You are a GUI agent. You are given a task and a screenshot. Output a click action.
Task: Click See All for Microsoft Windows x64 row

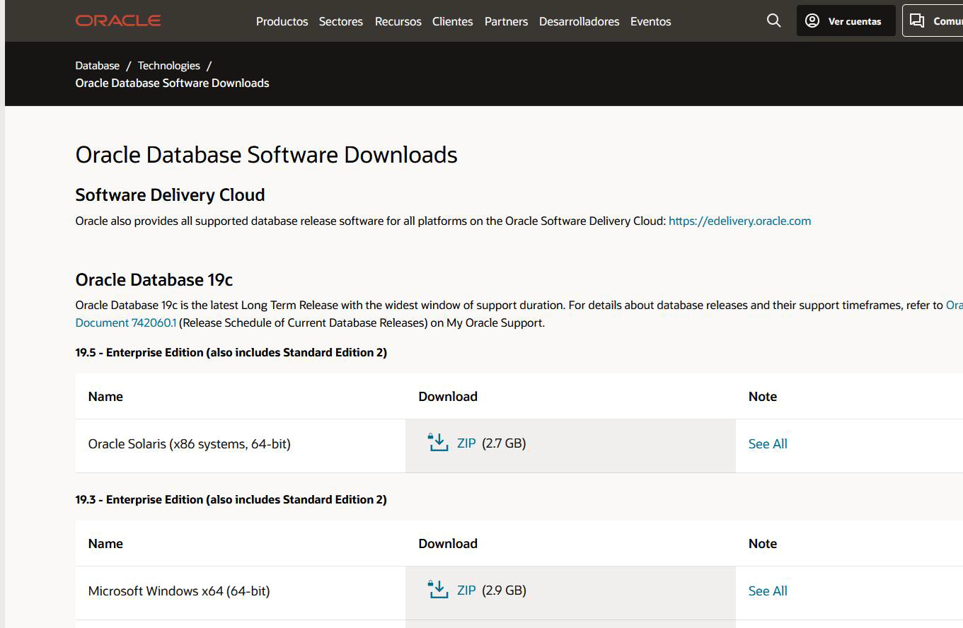tap(768, 591)
